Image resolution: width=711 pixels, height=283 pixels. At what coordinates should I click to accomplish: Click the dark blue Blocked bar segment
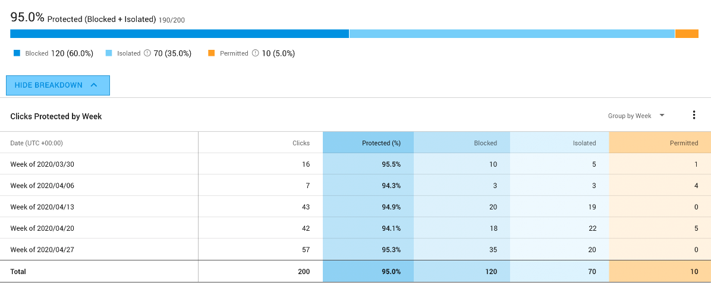180,33
